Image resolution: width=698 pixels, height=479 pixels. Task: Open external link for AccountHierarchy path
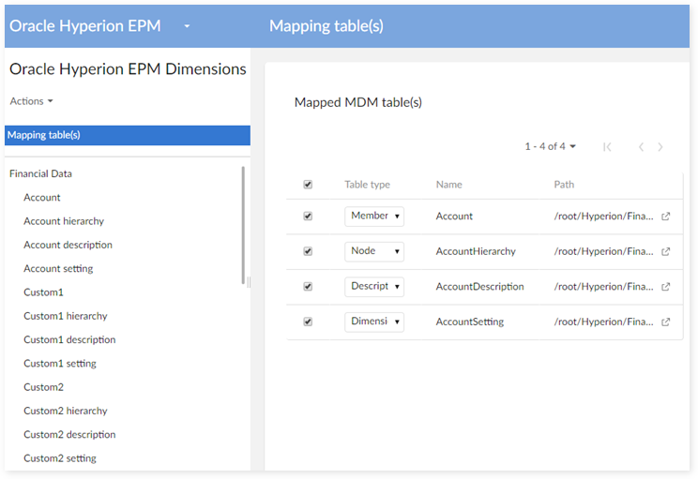click(x=666, y=251)
